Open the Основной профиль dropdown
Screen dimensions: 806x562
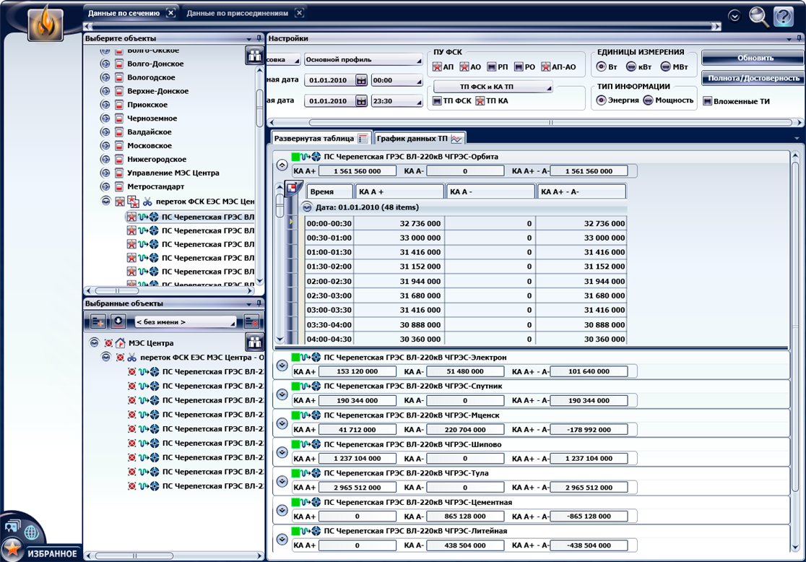[363, 59]
